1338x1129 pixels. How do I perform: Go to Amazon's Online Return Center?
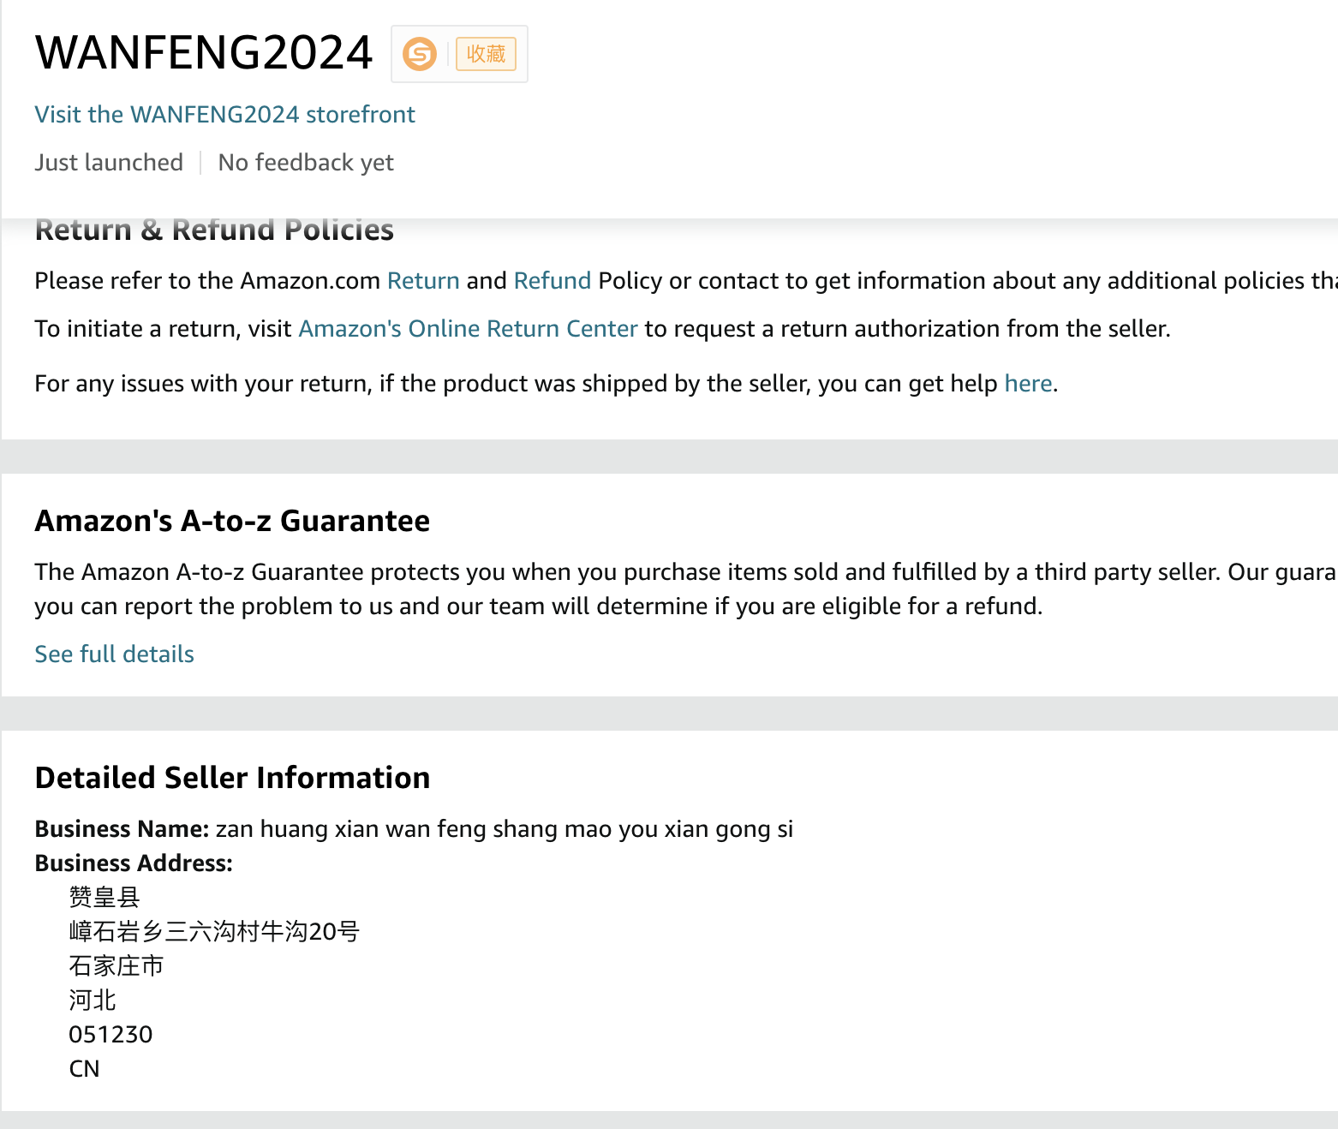click(468, 329)
